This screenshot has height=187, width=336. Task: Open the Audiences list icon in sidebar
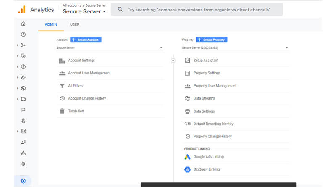(x=24, y=142)
